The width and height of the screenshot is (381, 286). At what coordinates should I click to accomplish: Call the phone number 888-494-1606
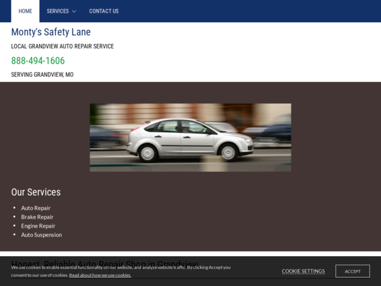pyautogui.click(x=38, y=60)
